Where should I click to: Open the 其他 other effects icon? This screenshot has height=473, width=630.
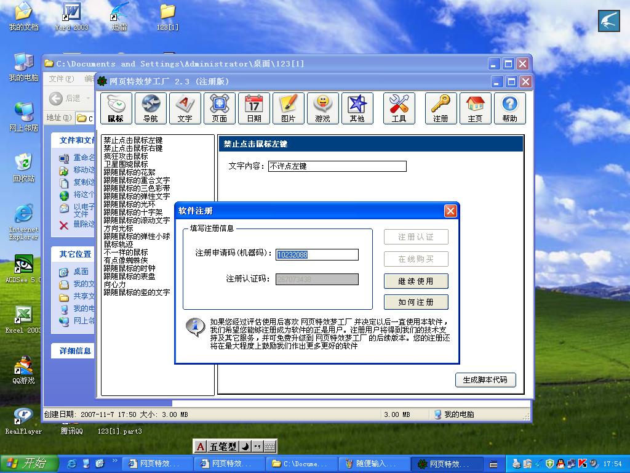pyautogui.click(x=357, y=108)
